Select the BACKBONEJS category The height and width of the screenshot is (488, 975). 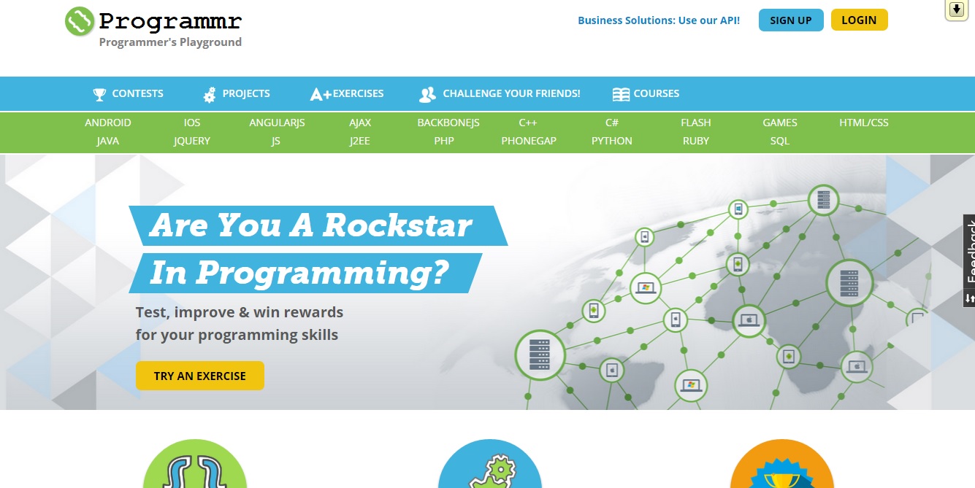(x=448, y=123)
